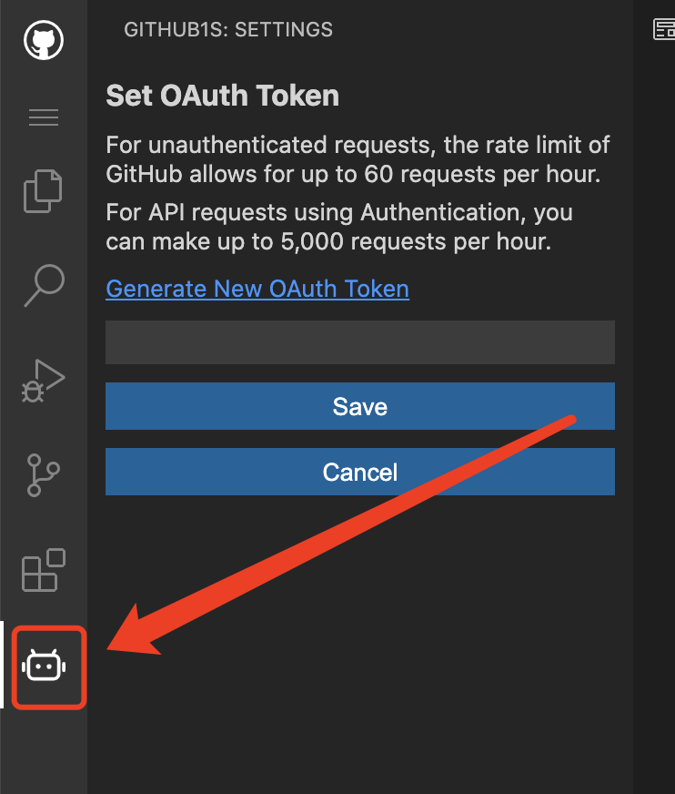Open the Source Control view
This screenshot has height=794, width=675.
tap(43, 474)
